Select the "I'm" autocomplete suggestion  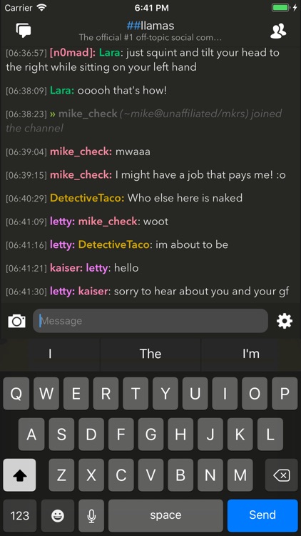pos(251,354)
